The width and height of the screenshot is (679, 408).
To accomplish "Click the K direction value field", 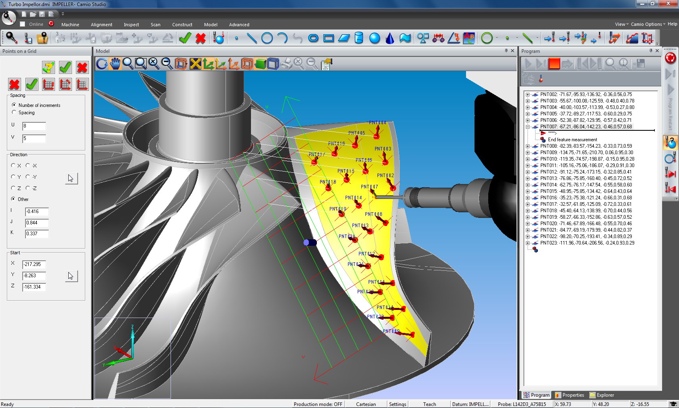I will (x=37, y=234).
